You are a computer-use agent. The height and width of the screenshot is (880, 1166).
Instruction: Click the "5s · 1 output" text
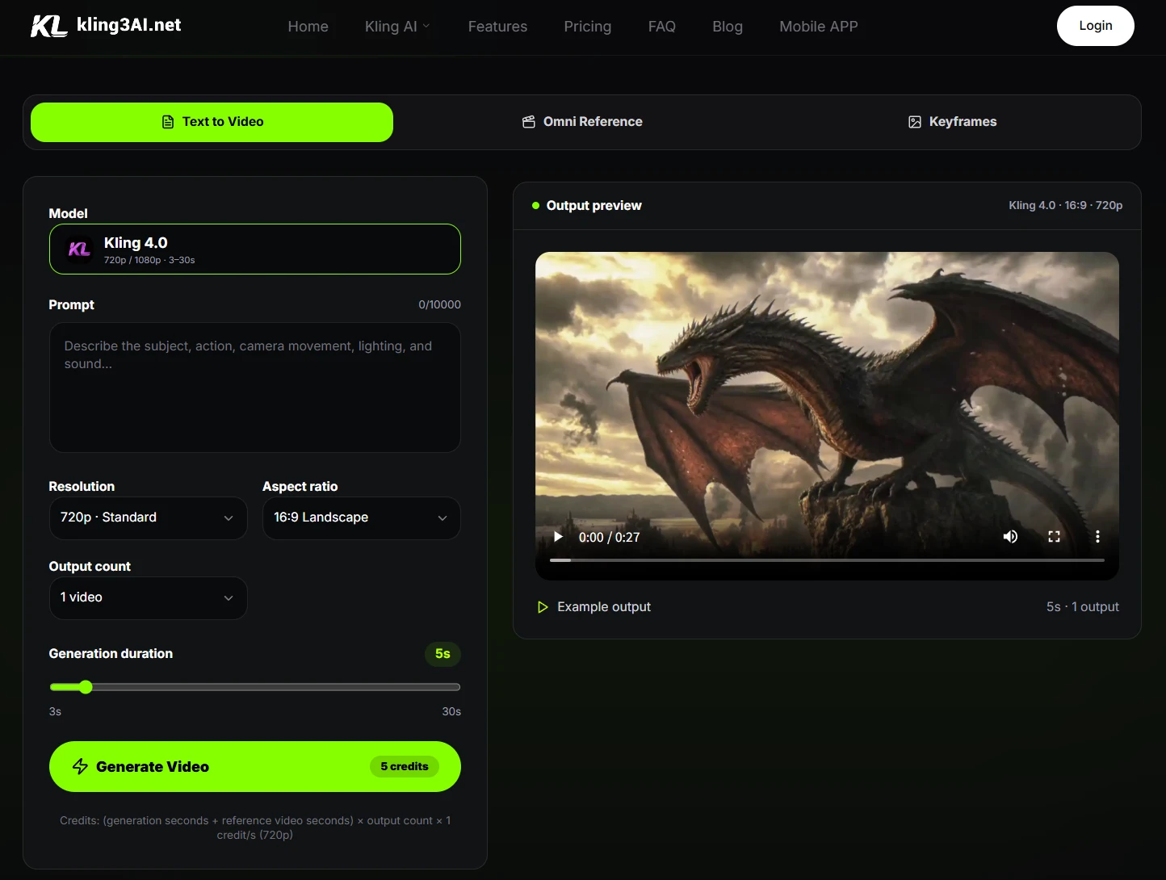[1082, 607]
